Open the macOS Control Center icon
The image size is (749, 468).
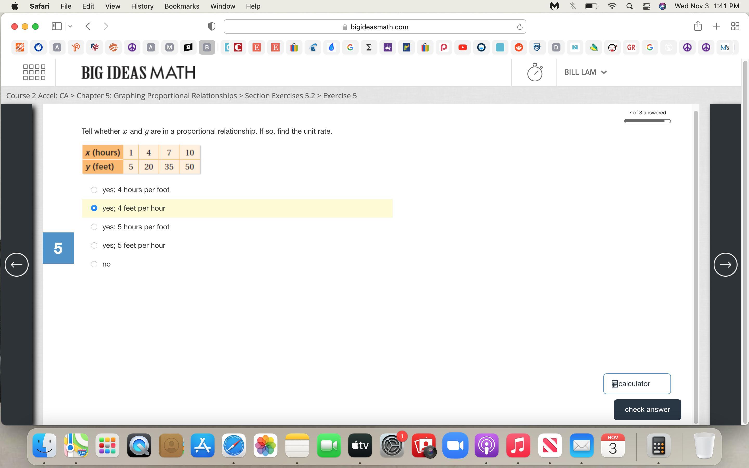coord(646,6)
